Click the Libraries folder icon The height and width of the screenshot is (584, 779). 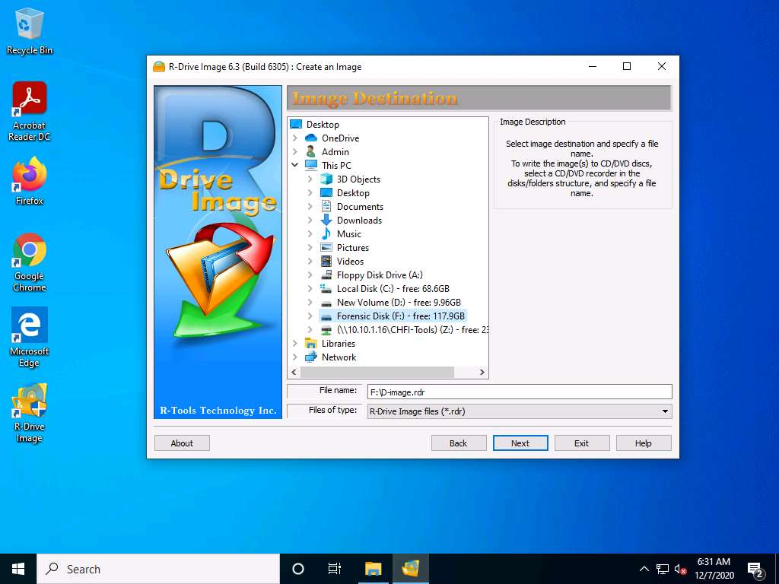click(311, 343)
